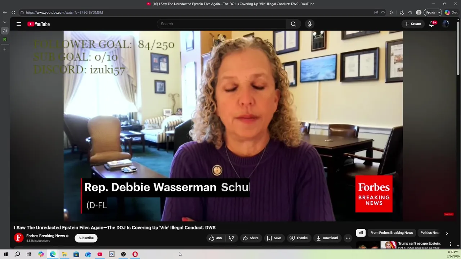This screenshot has height=259, width=461.
Task: Dislike the video with thumbs down
Action: coord(231,238)
